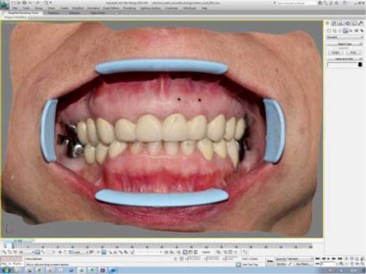Click the Free camera button
366x274 pixels.
353,53
